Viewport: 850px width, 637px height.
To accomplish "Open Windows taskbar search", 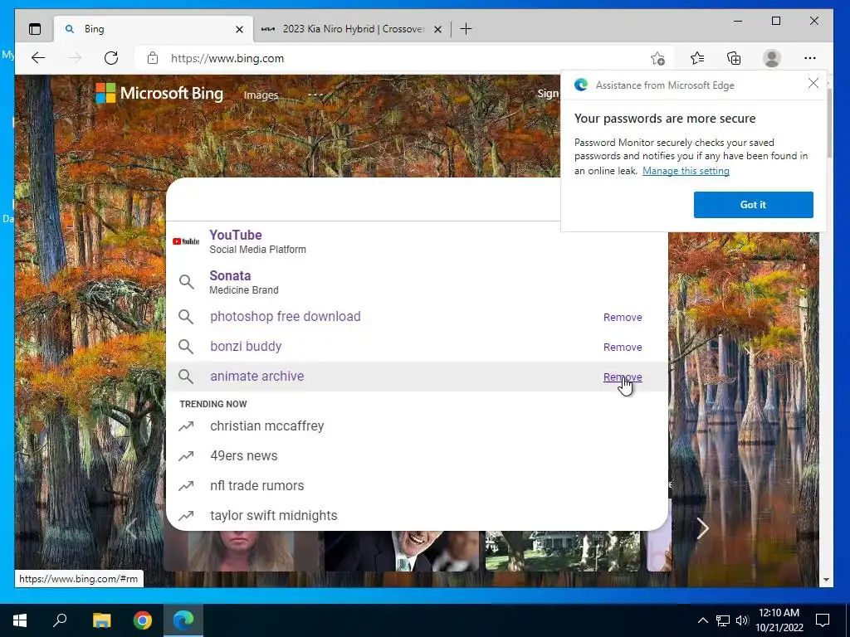I will (60, 620).
